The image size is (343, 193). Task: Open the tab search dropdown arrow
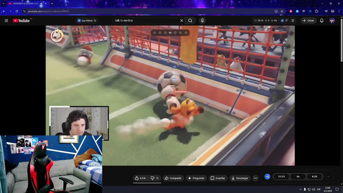click(3, 3)
